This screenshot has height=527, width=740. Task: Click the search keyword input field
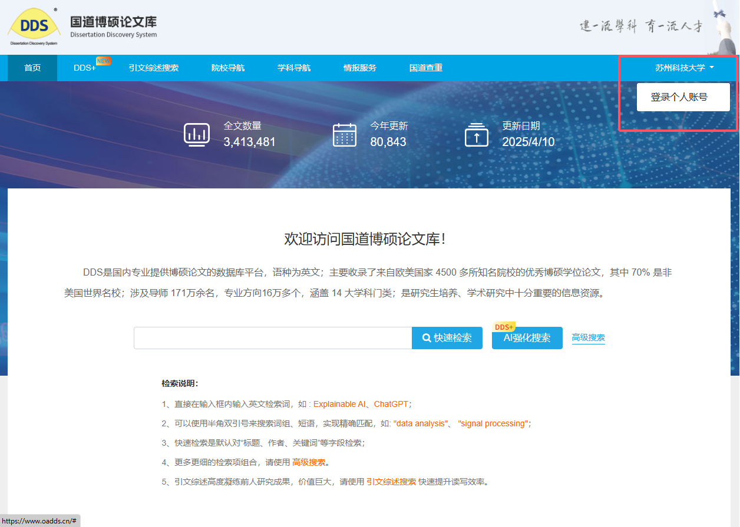[273, 338]
